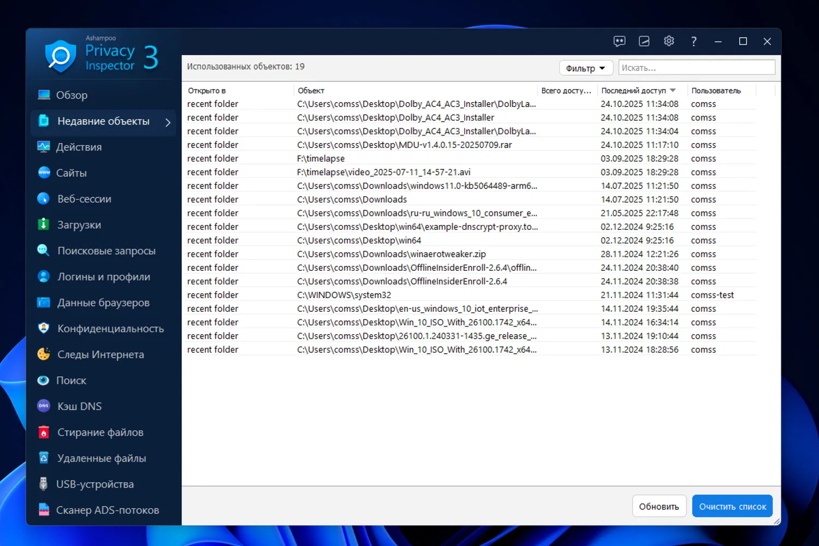819x546 pixels.
Task: Click the Обновить button
Action: [x=659, y=507]
